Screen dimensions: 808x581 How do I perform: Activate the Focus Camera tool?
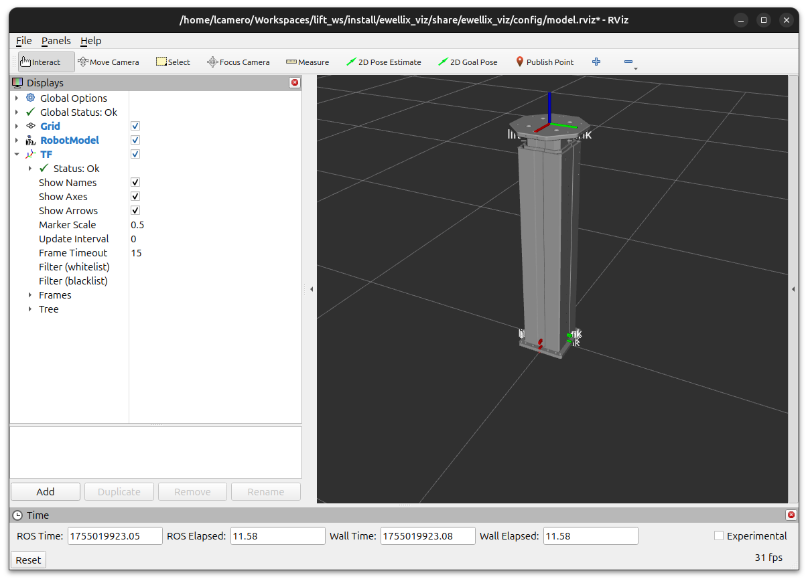pyautogui.click(x=238, y=62)
